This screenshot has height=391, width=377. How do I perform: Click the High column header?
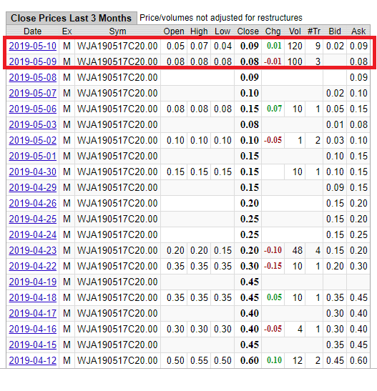click(x=199, y=31)
